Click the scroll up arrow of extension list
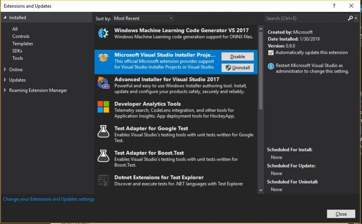The height and width of the screenshot is (224, 362). [x=261, y=29]
